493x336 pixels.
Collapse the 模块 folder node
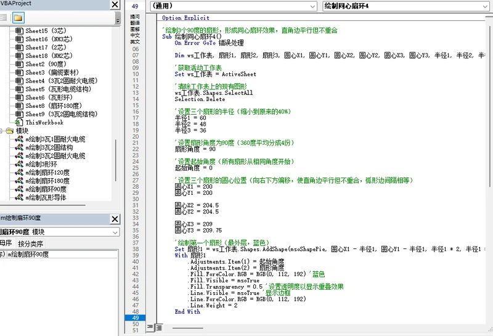coord(1,131)
